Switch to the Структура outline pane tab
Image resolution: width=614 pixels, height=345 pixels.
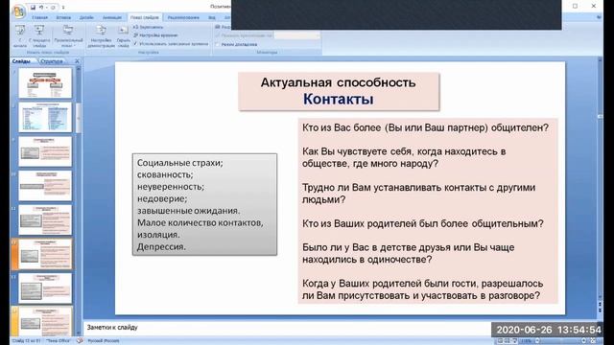[51, 61]
